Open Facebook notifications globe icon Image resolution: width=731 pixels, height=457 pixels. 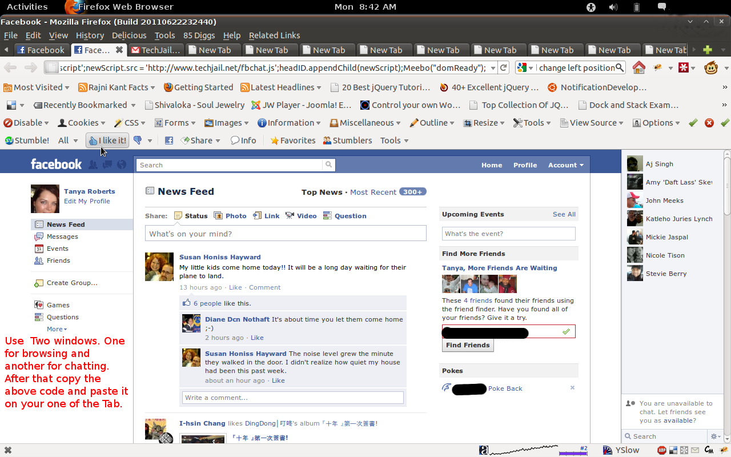[122, 165]
